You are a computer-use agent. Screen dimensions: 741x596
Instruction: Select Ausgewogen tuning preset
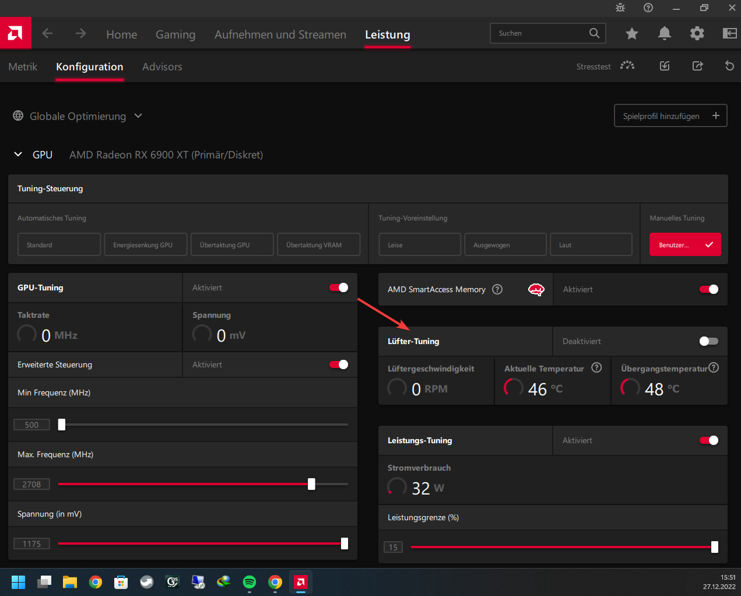pos(505,244)
